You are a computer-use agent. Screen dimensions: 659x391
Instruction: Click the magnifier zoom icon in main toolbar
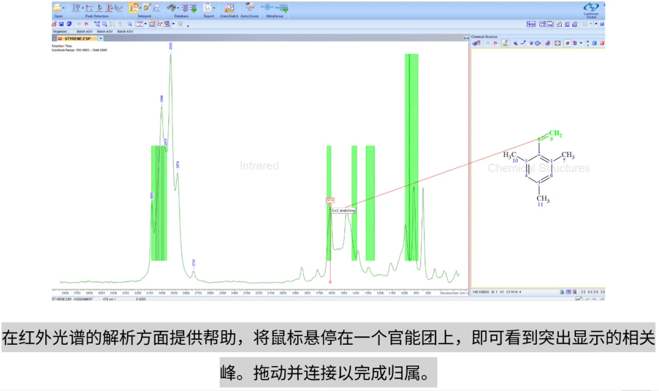coord(129,24)
